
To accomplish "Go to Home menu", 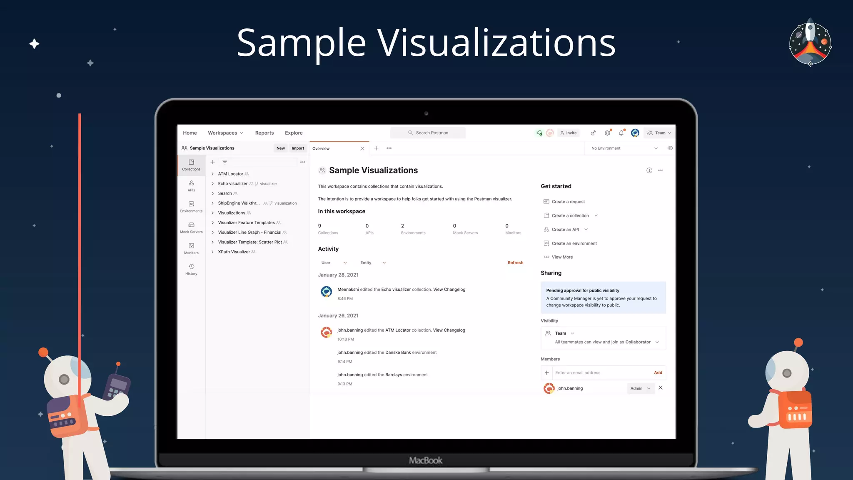I will [190, 133].
